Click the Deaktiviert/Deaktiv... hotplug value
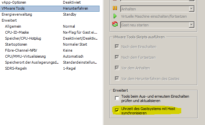 pos(80,38)
